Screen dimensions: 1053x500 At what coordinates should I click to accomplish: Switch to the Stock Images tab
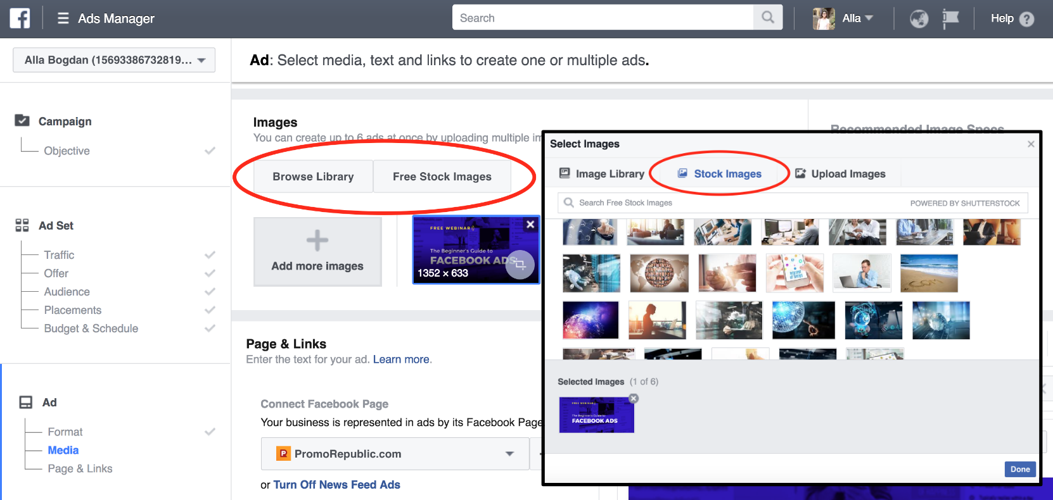coord(720,173)
